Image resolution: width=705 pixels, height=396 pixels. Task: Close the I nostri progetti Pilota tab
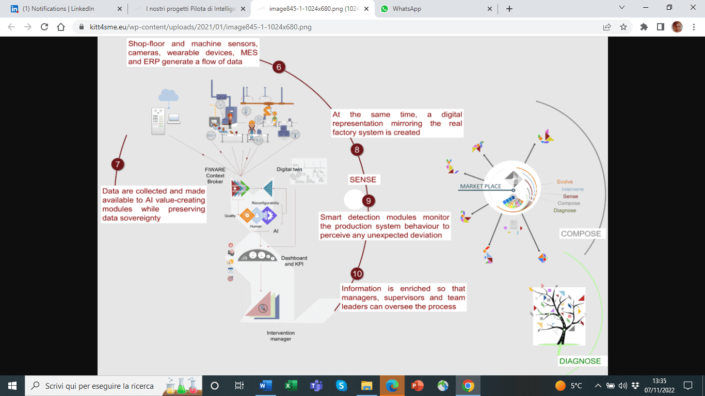243,9
